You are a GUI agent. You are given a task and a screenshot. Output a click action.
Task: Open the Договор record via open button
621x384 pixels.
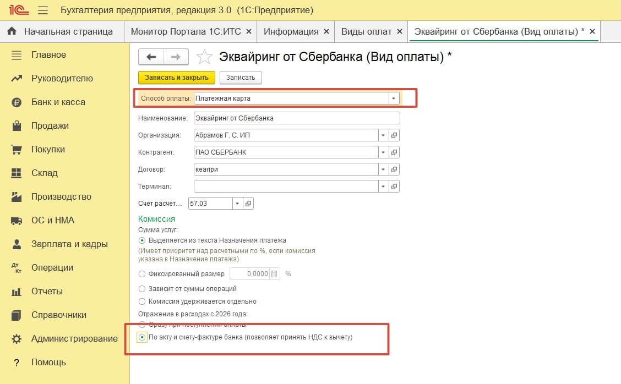pyautogui.click(x=394, y=169)
